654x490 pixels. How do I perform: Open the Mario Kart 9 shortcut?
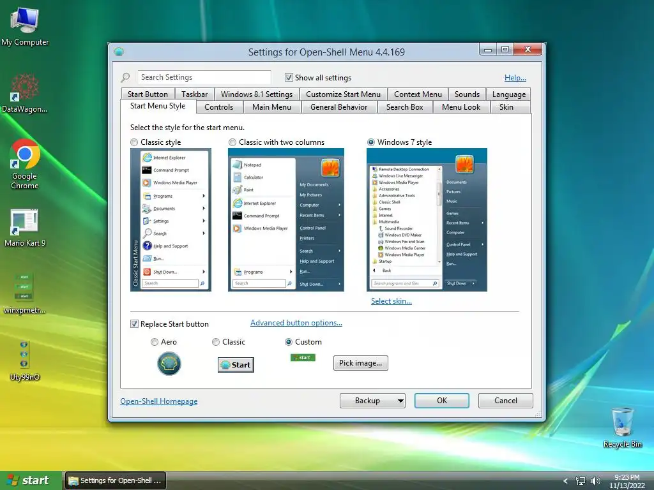[25, 227]
